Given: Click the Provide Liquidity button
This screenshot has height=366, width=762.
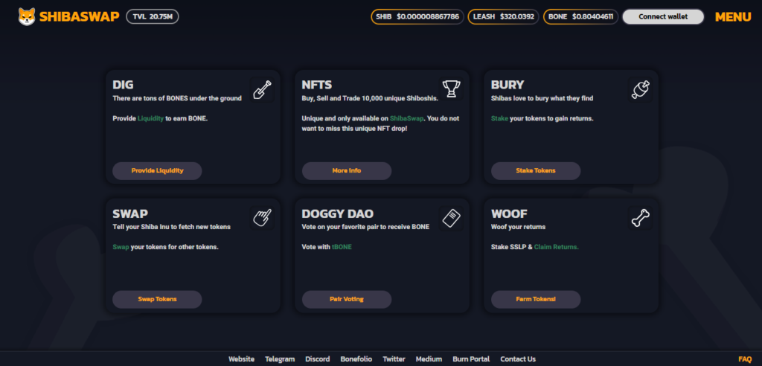Looking at the screenshot, I should tap(157, 170).
